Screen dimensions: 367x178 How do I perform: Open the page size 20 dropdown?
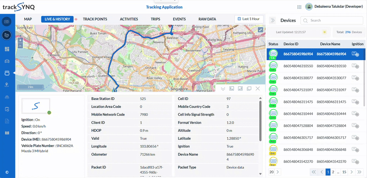click(274, 172)
